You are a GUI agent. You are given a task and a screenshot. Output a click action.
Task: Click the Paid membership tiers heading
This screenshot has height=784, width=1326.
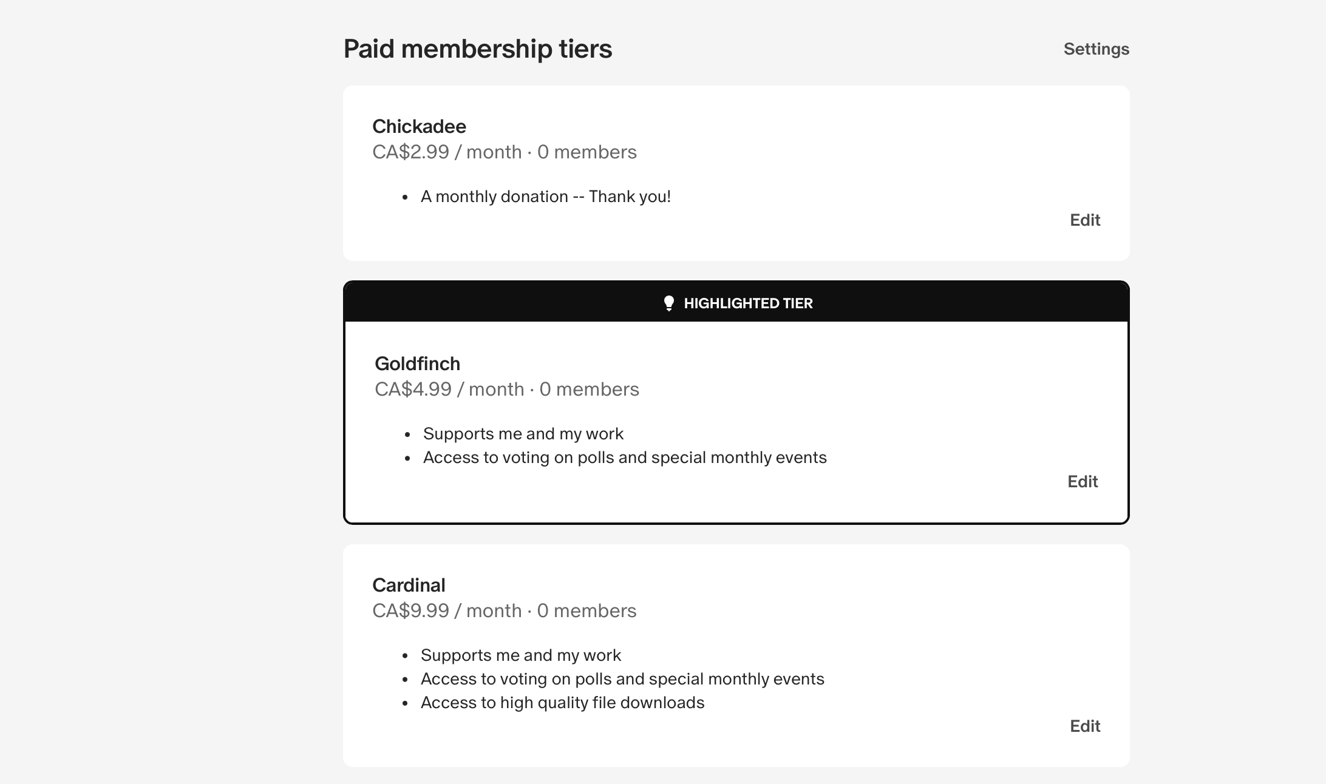[477, 49]
